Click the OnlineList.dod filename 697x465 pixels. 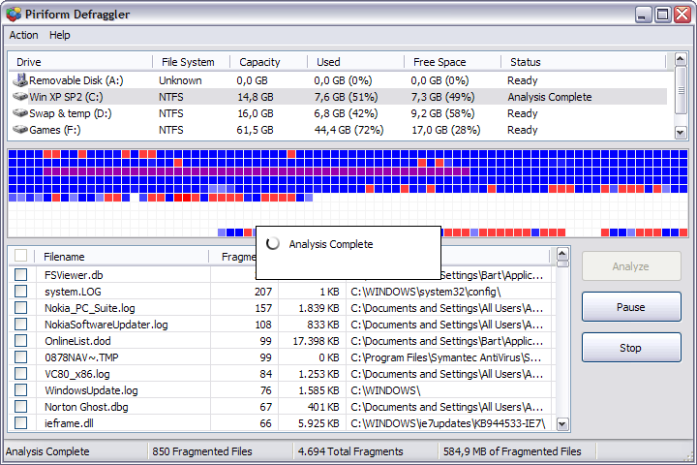click(x=77, y=341)
